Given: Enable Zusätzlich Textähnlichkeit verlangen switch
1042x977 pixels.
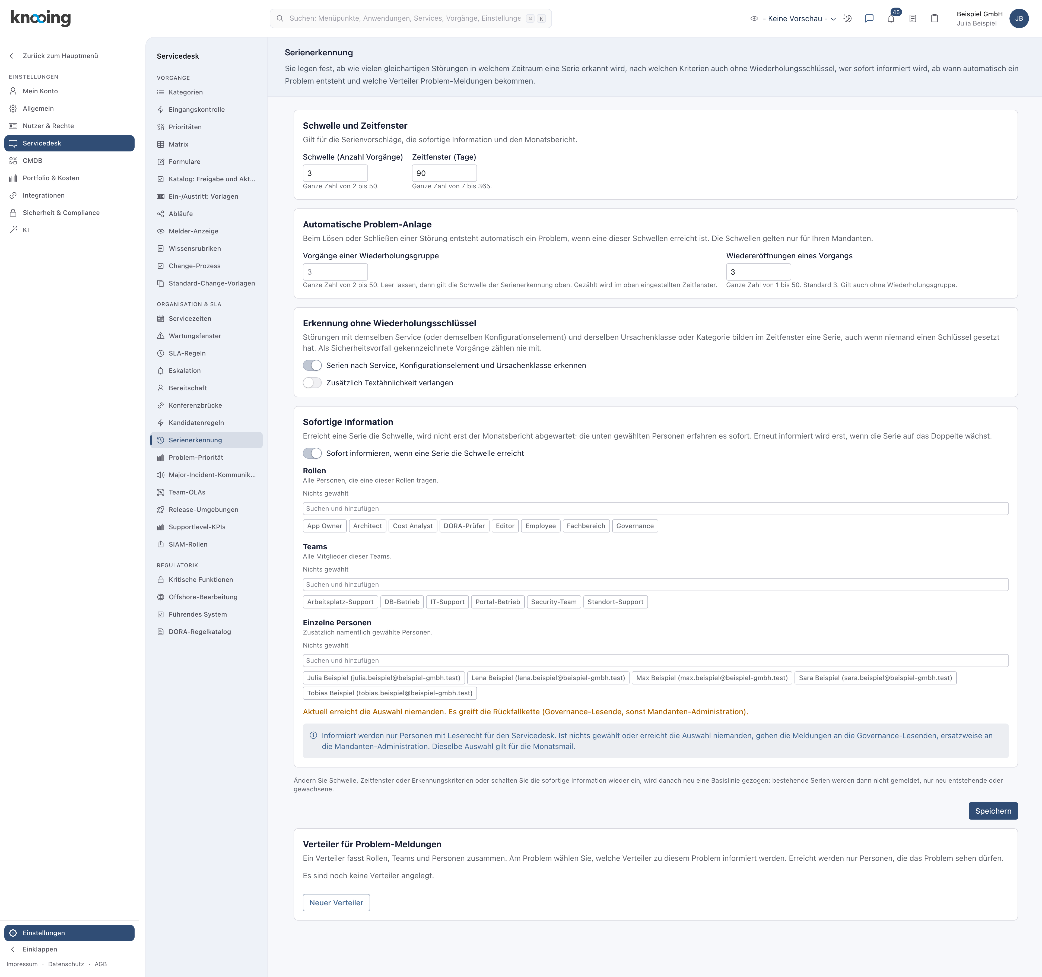Looking at the screenshot, I should pos(312,383).
